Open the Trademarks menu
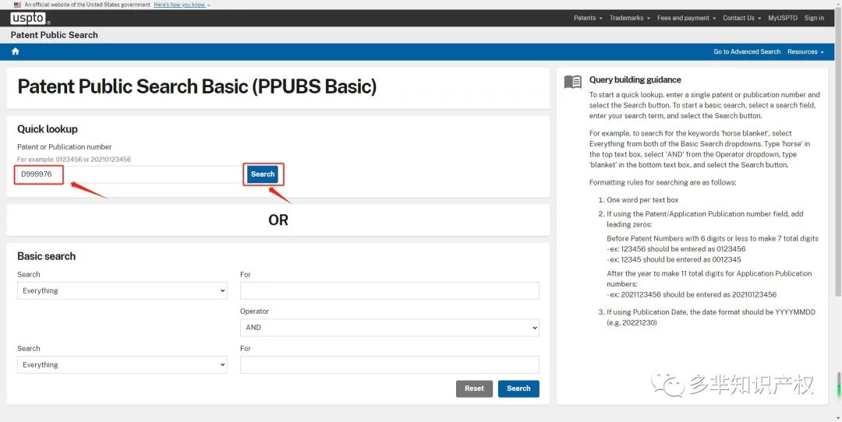 [629, 18]
